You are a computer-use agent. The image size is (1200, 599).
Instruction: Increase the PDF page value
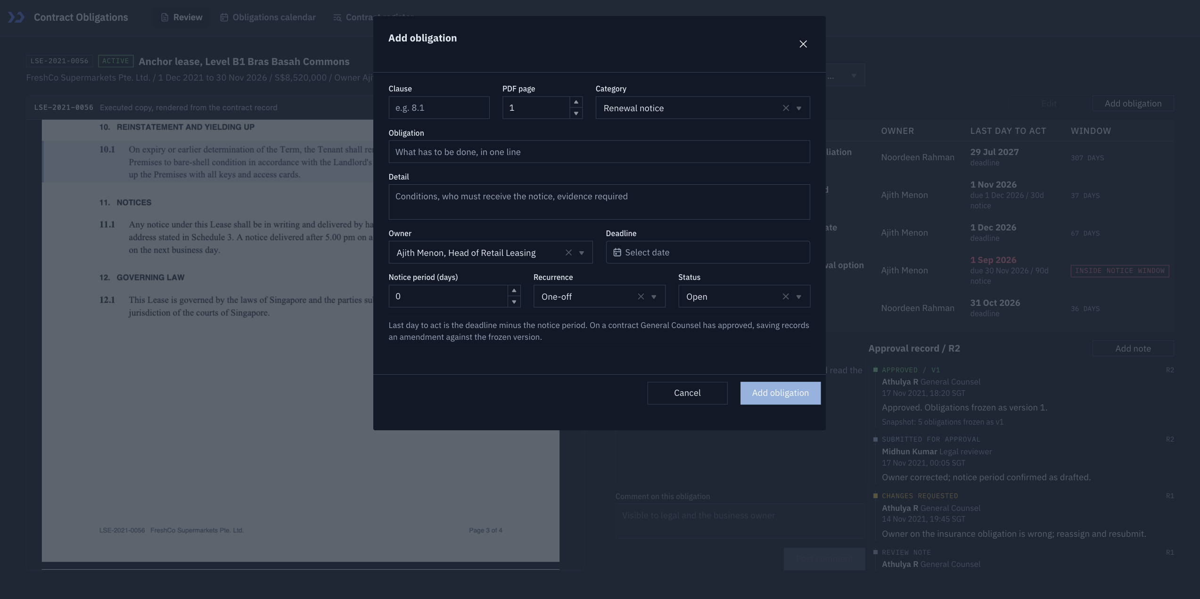pyautogui.click(x=576, y=102)
